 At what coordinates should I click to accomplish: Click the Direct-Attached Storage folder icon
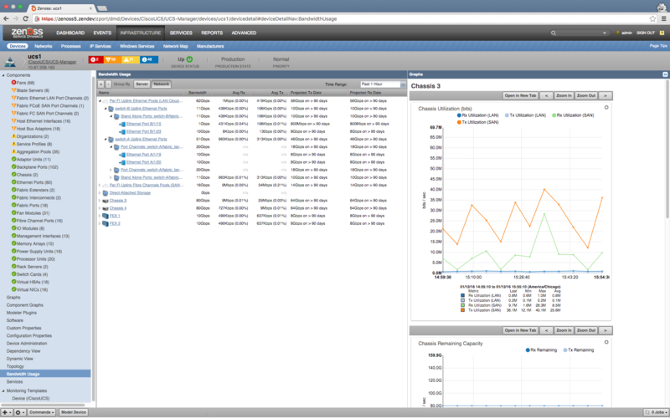pos(106,193)
